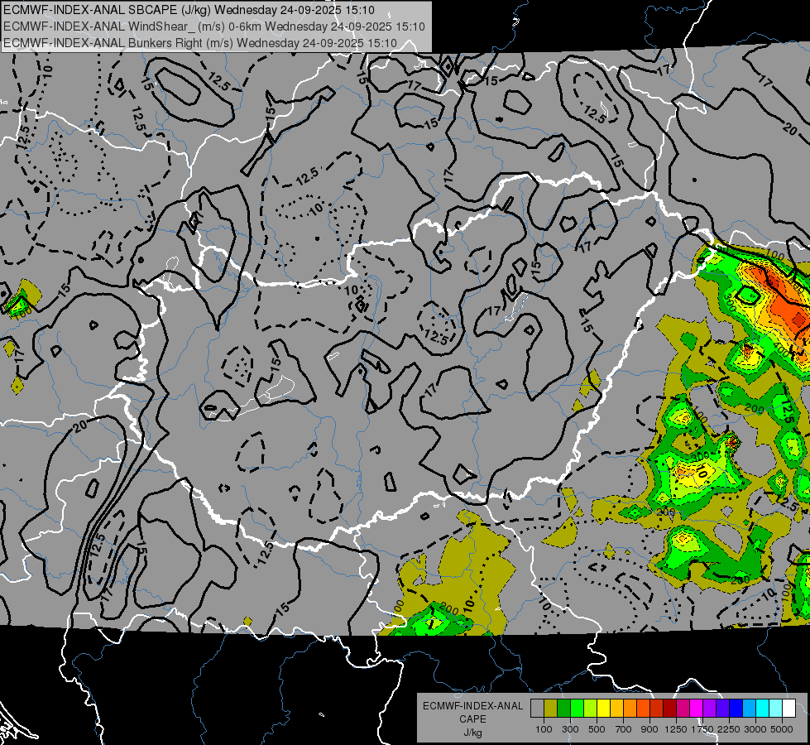Image resolution: width=810 pixels, height=745 pixels.
Task: Click the yellow-green legend swatch before 500
Action: point(591,709)
